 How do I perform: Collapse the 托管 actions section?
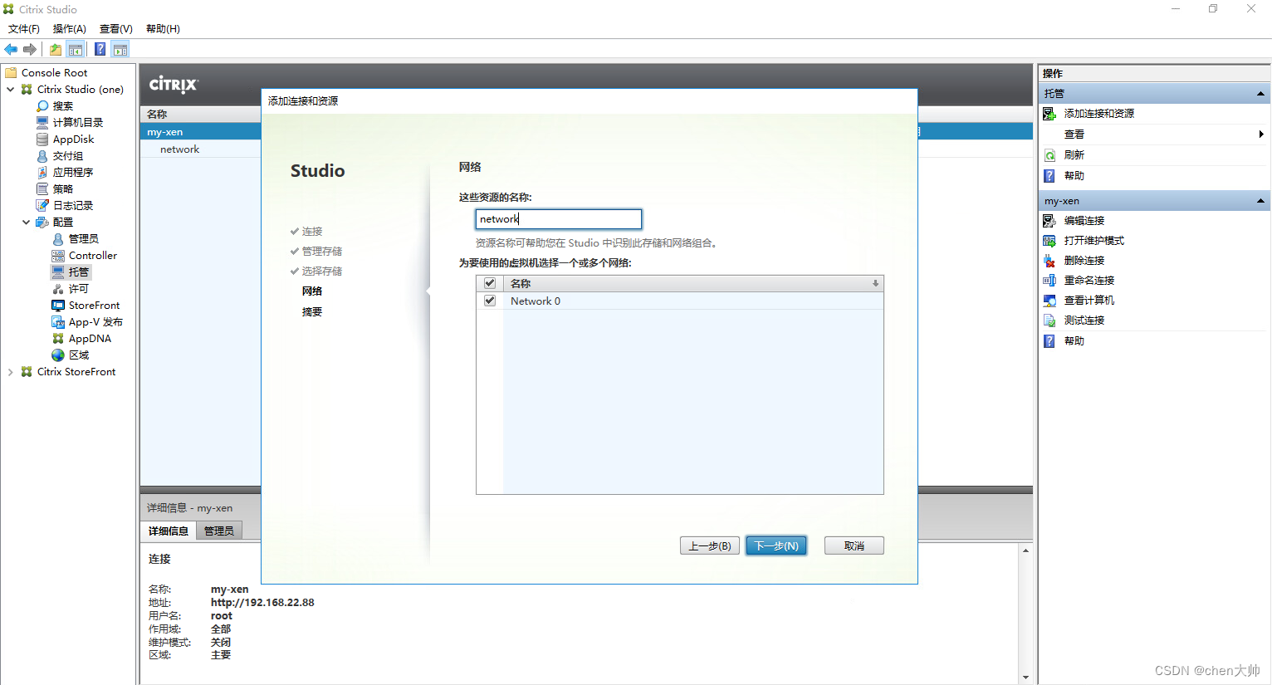(1260, 94)
